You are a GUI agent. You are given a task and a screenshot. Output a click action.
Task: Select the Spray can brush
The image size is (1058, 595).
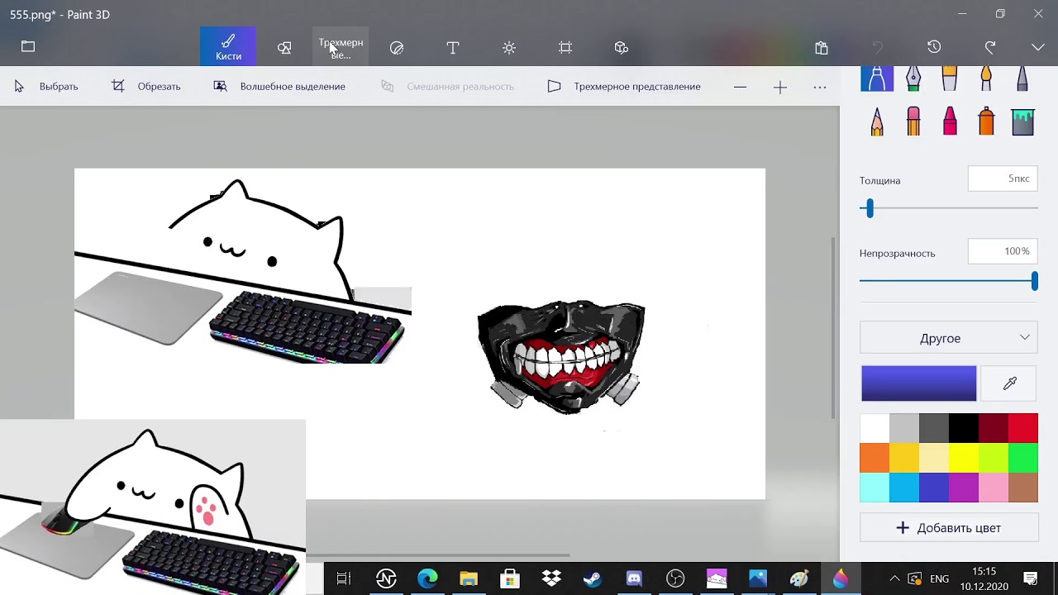986,121
